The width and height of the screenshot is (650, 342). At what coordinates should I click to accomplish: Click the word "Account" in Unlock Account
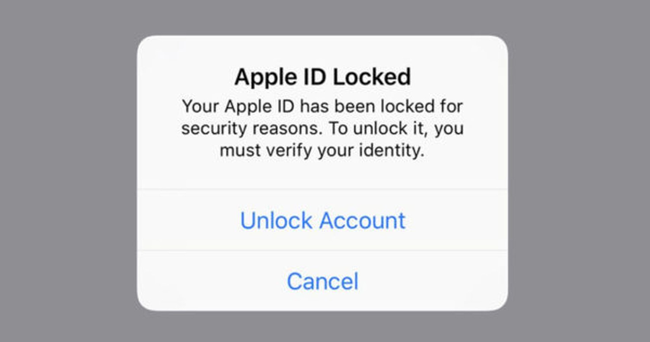pyautogui.click(x=361, y=220)
